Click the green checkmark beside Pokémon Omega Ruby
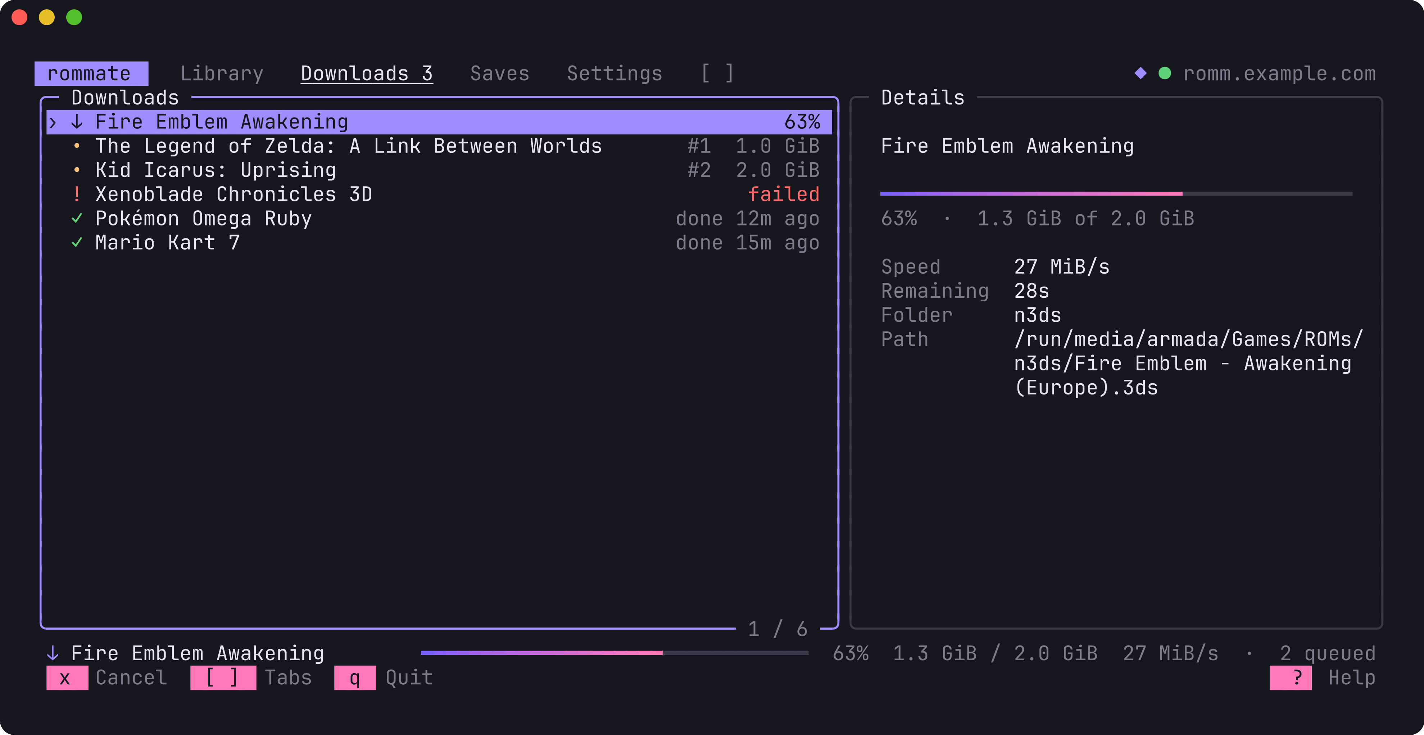 pos(77,218)
